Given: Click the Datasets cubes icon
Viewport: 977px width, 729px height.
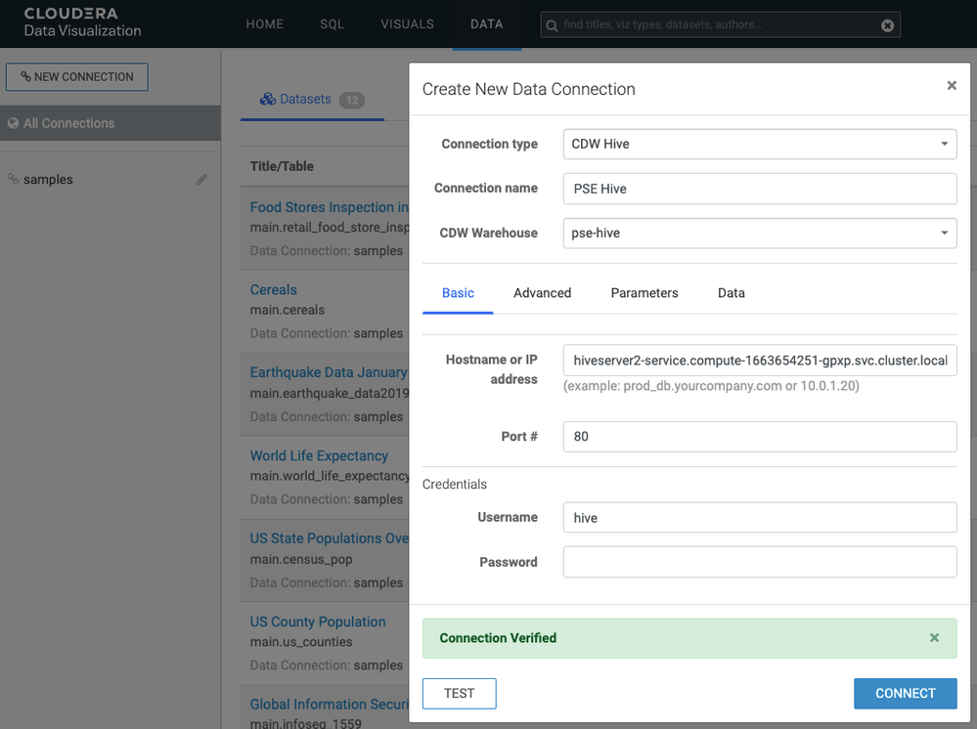Looking at the screenshot, I should click(268, 99).
